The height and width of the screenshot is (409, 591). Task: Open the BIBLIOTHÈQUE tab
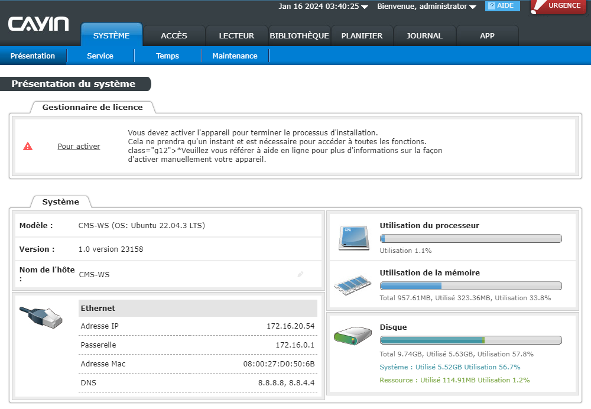click(299, 36)
